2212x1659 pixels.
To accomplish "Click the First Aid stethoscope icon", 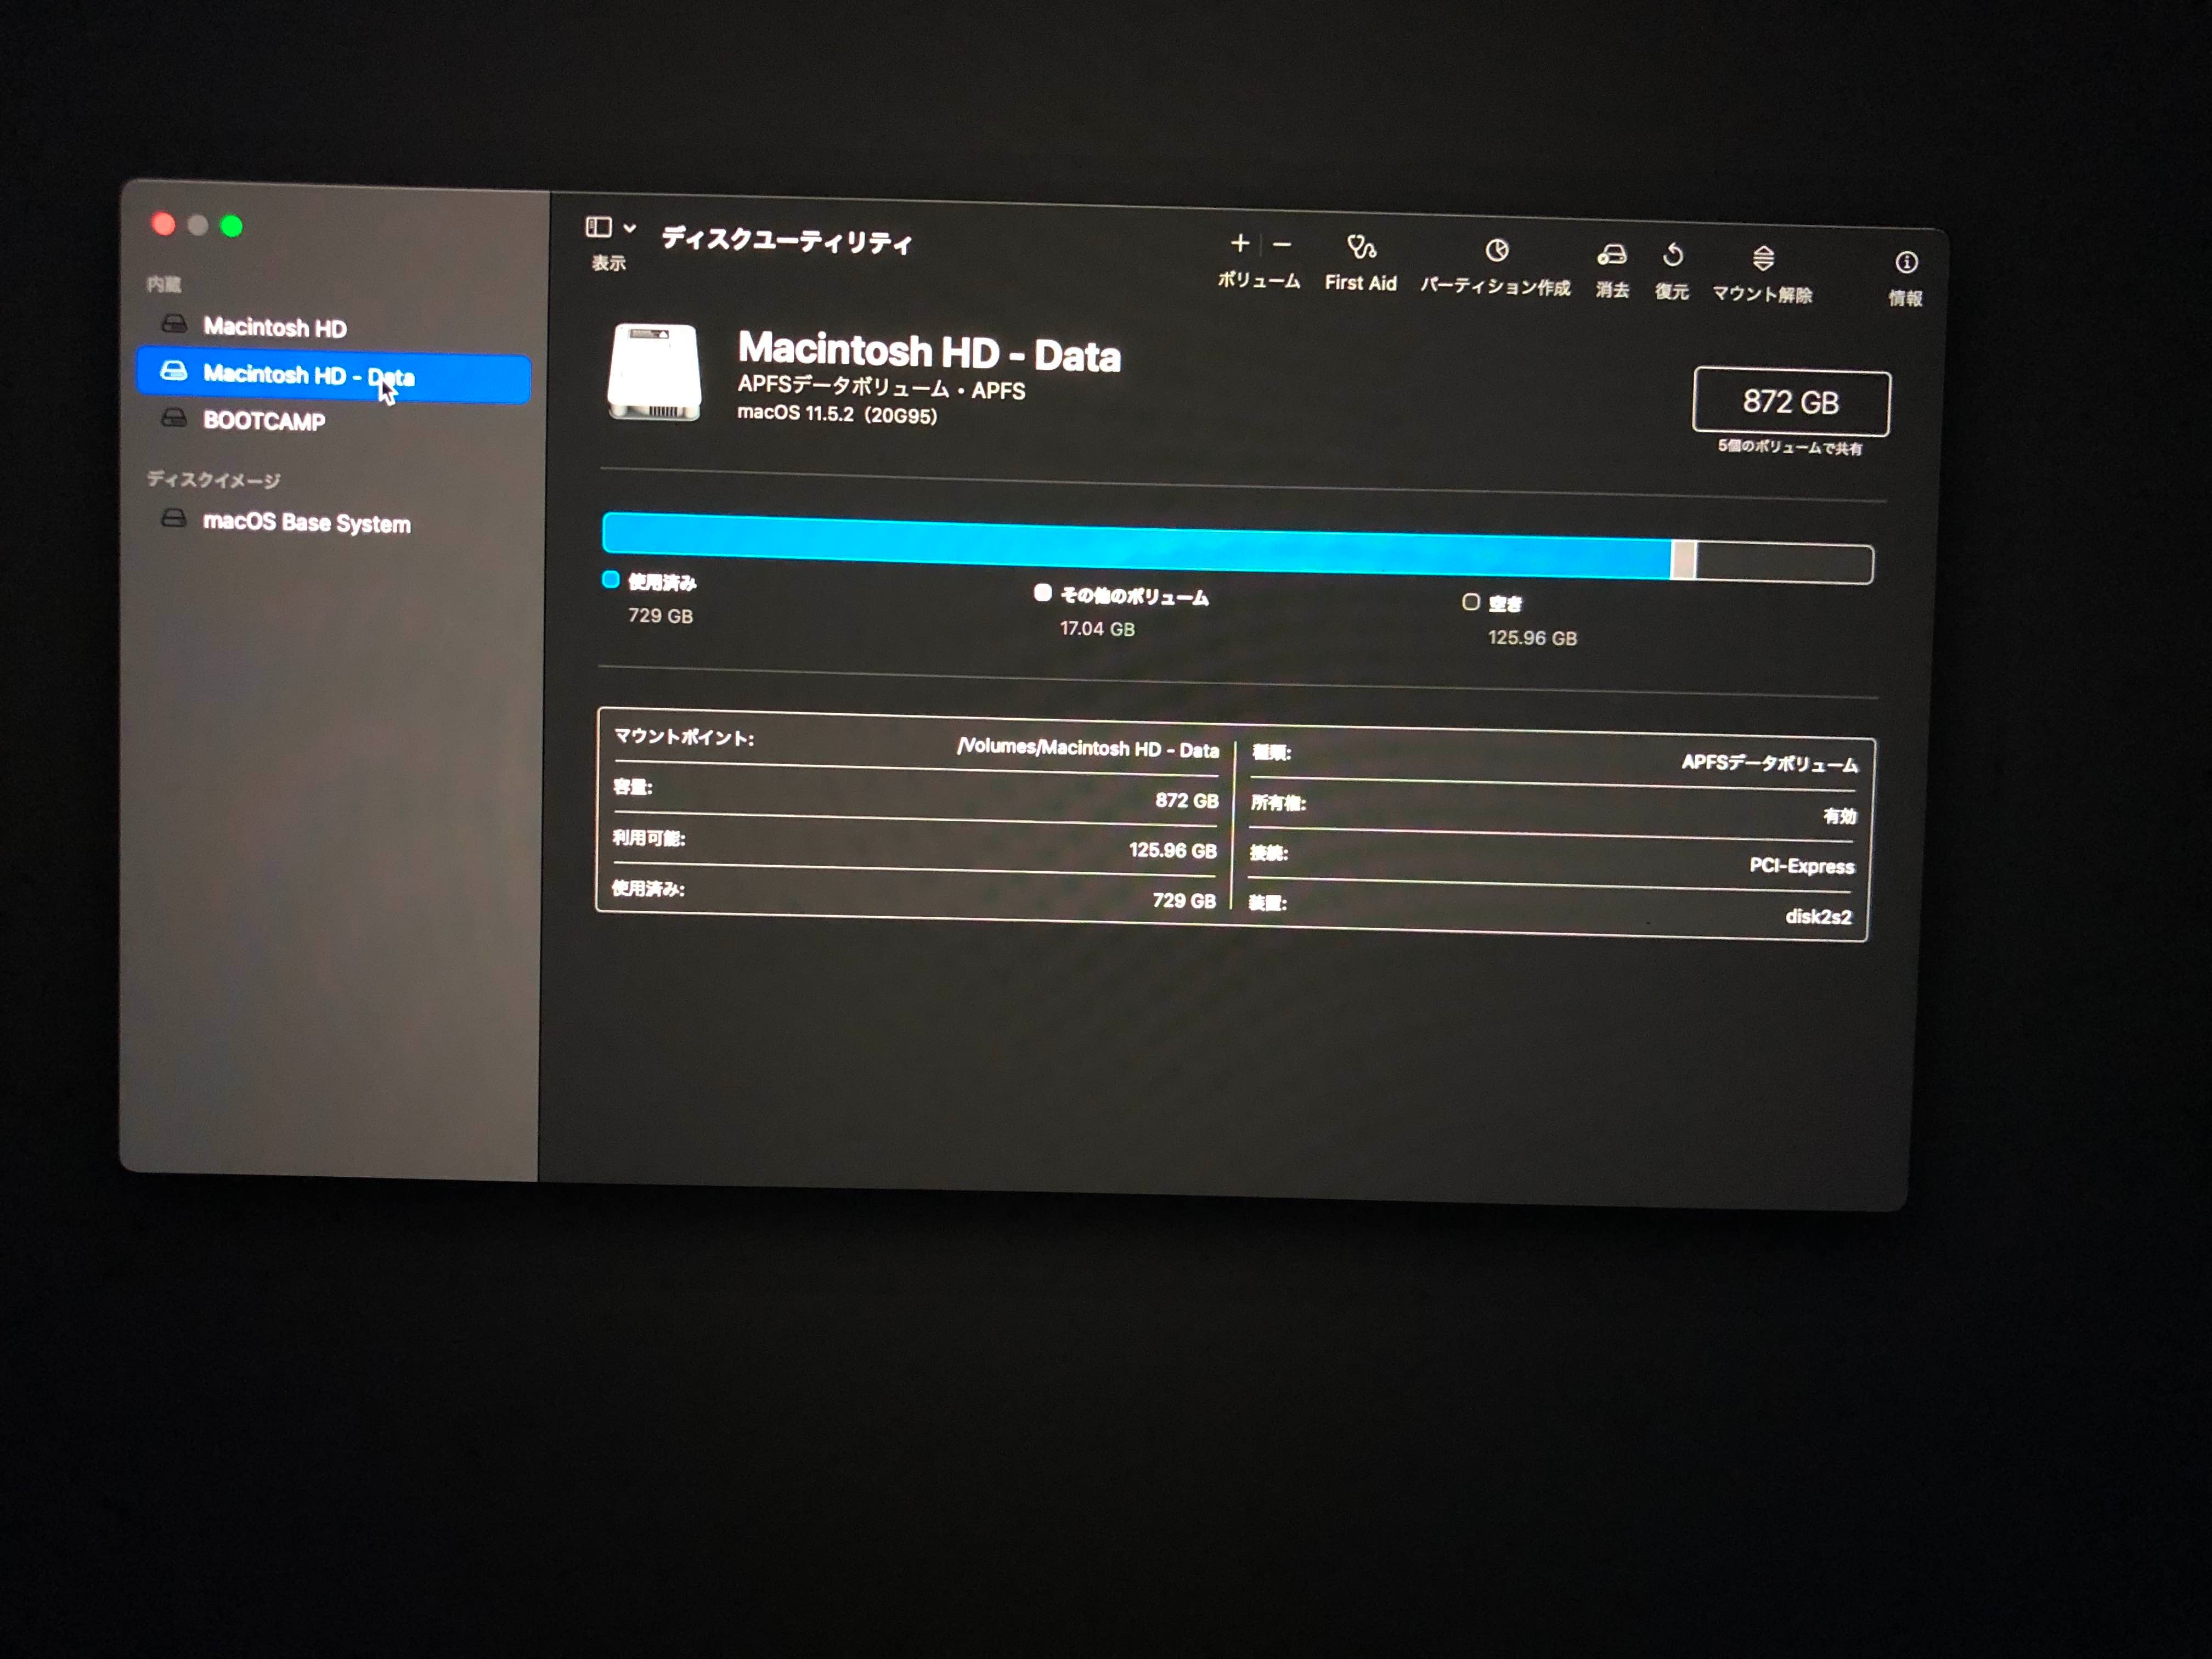I will [1361, 247].
